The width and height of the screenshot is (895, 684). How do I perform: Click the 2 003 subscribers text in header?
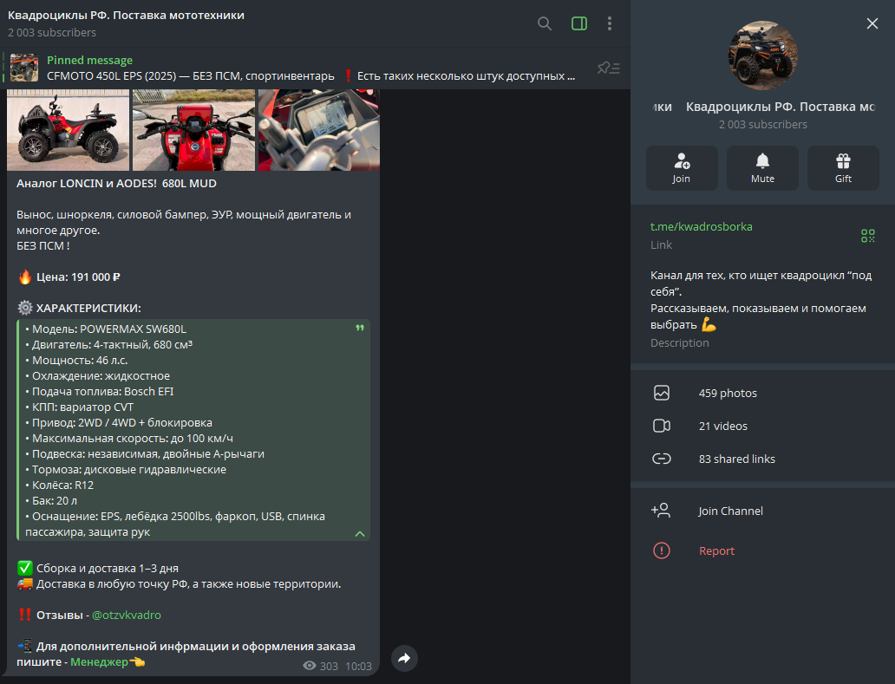(x=52, y=33)
